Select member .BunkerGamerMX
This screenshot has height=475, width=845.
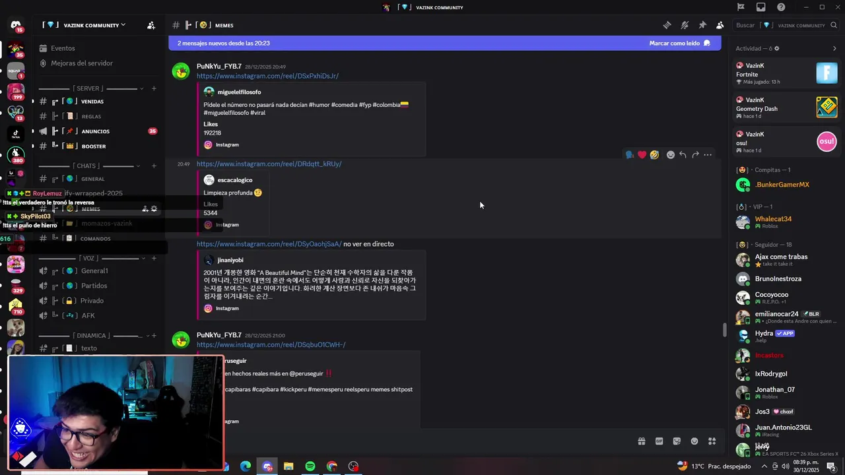pyautogui.click(x=786, y=185)
